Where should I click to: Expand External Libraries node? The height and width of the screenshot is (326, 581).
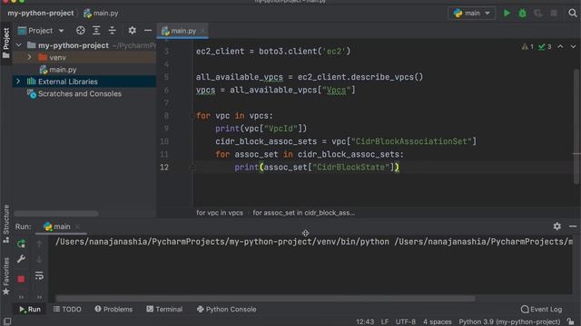18,81
